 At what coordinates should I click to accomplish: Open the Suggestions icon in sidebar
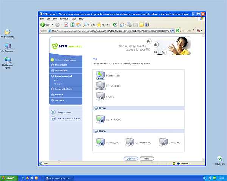click(x=53, y=112)
